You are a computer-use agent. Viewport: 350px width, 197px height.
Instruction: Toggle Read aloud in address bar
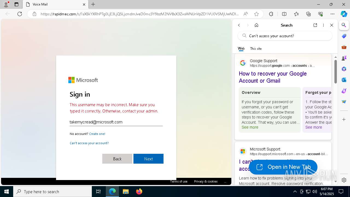pos(246,14)
